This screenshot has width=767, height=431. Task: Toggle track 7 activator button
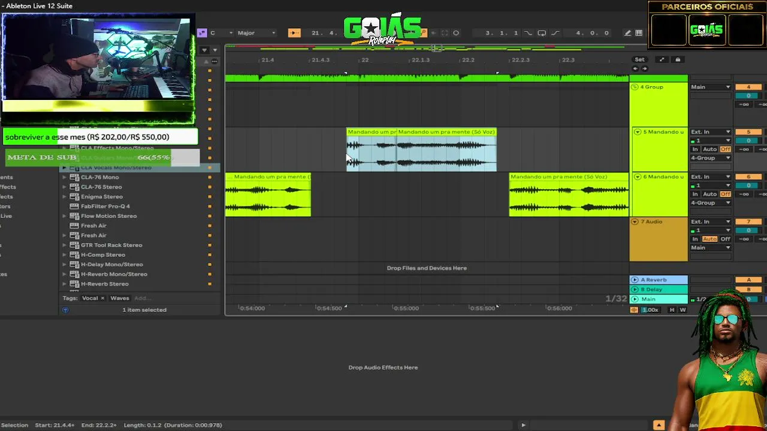(748, 222)
